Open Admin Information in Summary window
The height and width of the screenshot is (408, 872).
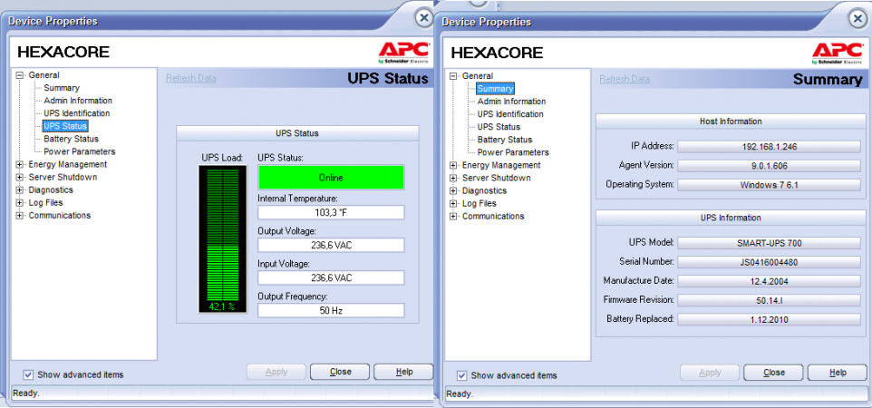(511, 102)
